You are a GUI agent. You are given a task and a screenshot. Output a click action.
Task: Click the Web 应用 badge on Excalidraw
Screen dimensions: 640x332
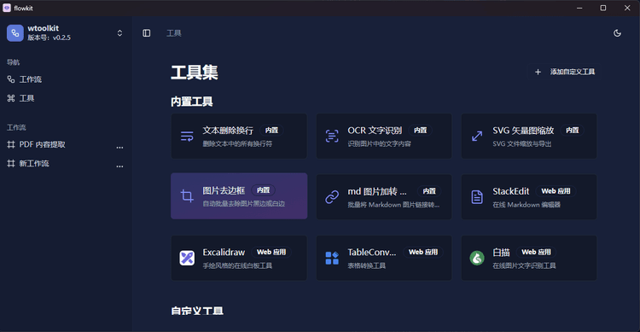271,252
